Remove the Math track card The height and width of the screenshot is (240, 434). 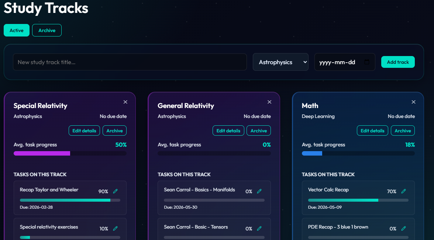[413, 102]
